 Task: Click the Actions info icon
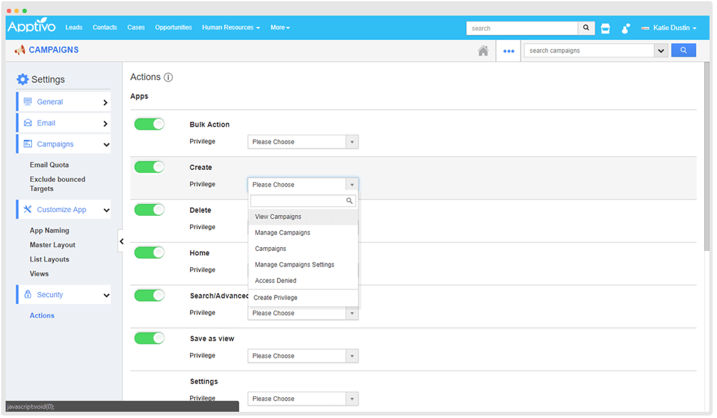(x=168, y=77)
